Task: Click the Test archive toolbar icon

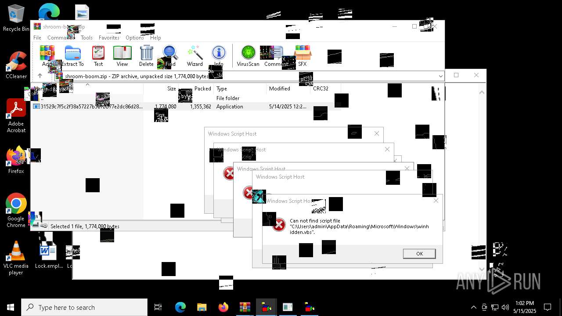Action: [x=98, y=56]
